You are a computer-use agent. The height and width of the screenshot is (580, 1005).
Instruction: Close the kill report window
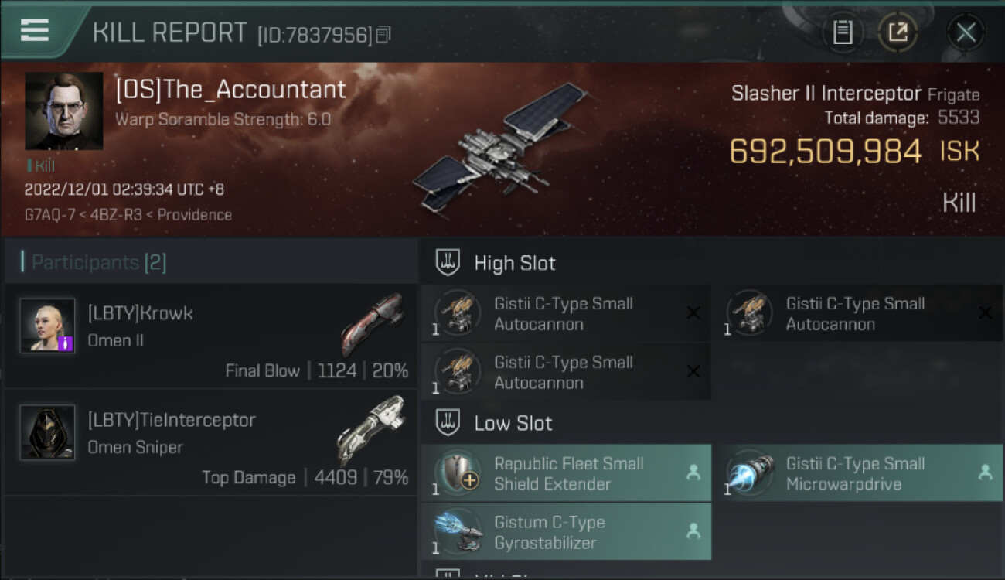966,32
